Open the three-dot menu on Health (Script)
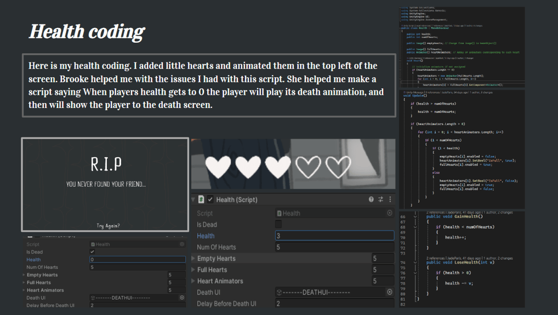 (390, 199)
